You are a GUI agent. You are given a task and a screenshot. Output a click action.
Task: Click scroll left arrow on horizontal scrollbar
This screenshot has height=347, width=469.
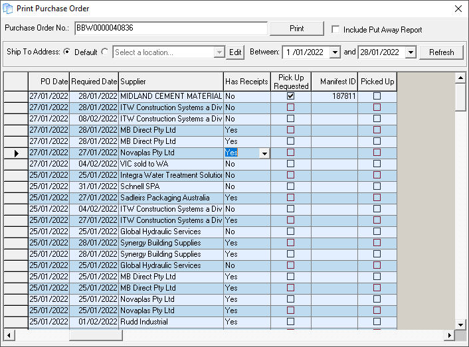(9, 335)
